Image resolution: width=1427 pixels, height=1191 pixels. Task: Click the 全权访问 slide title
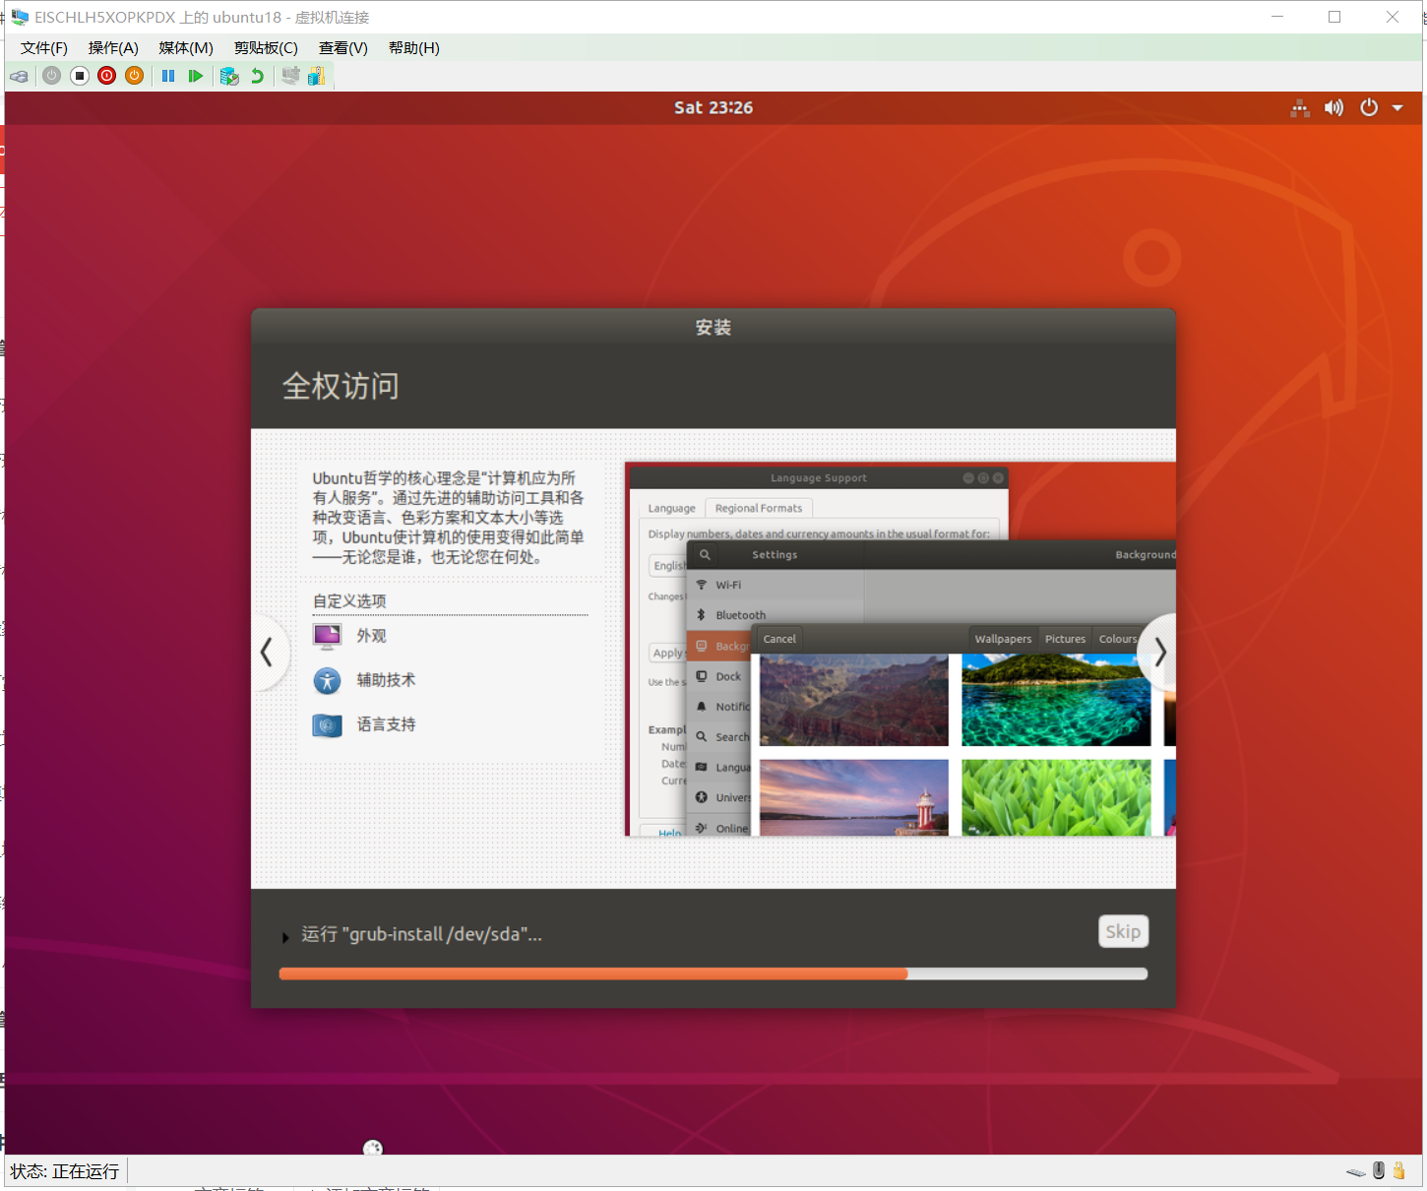(x=341, y=386)
